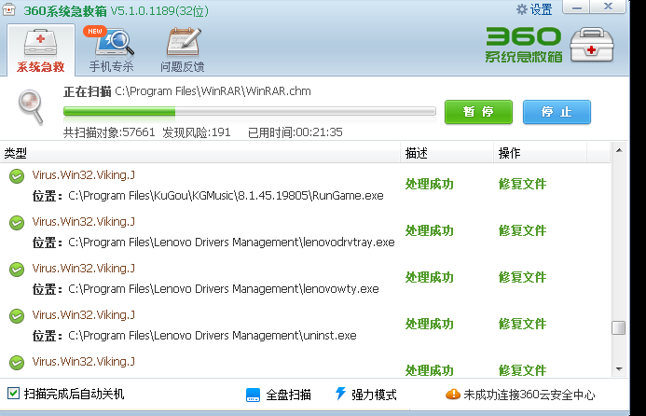Image resolution: width=646 pixels, height=416 pixels.
Task: Click 修复文件 for lenovodrvtray.exe entry
Action: 522,230
